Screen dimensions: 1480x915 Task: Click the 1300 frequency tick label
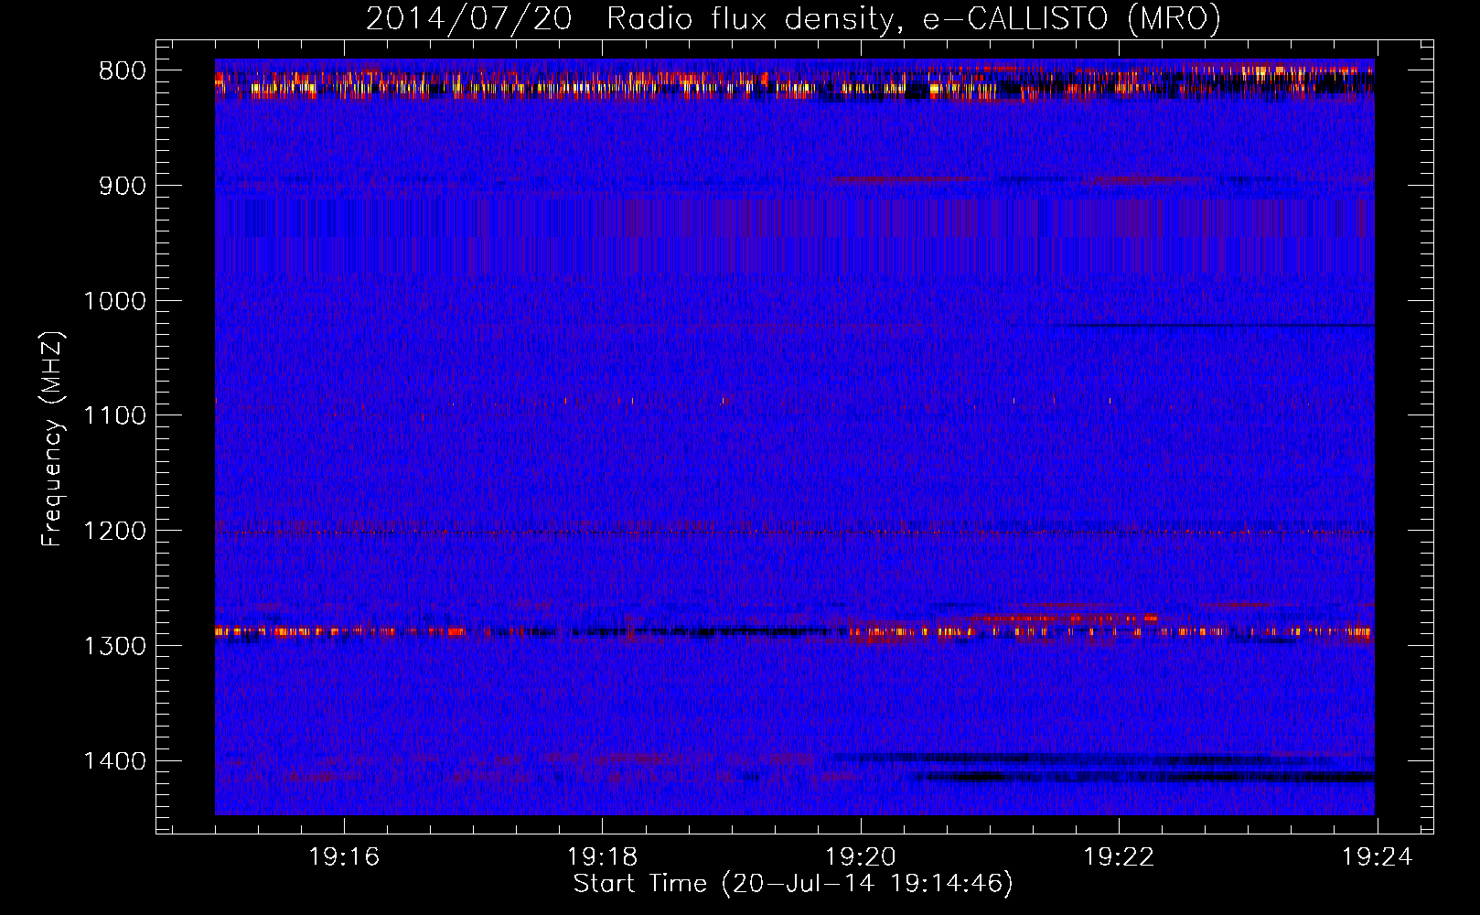coord(114,646)
